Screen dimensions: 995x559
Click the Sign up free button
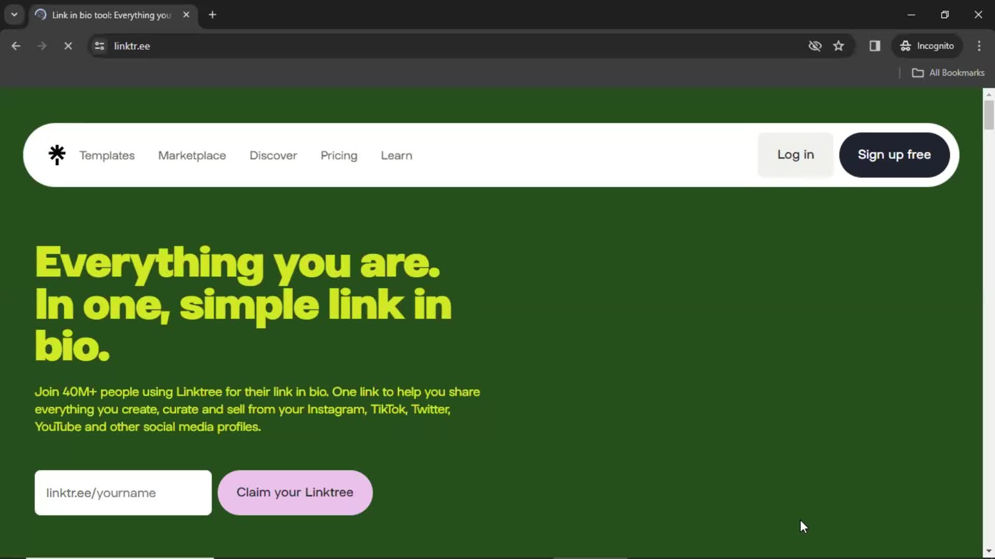point(894,155)
